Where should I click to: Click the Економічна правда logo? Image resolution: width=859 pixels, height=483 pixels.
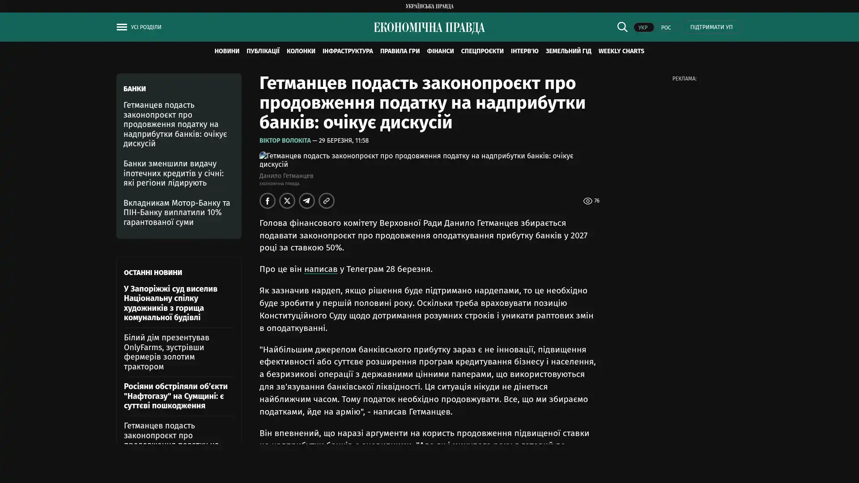point(429,28)
